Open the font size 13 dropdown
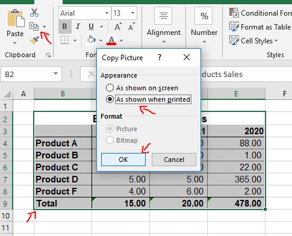Screen dimensions: 292x236 132,13
